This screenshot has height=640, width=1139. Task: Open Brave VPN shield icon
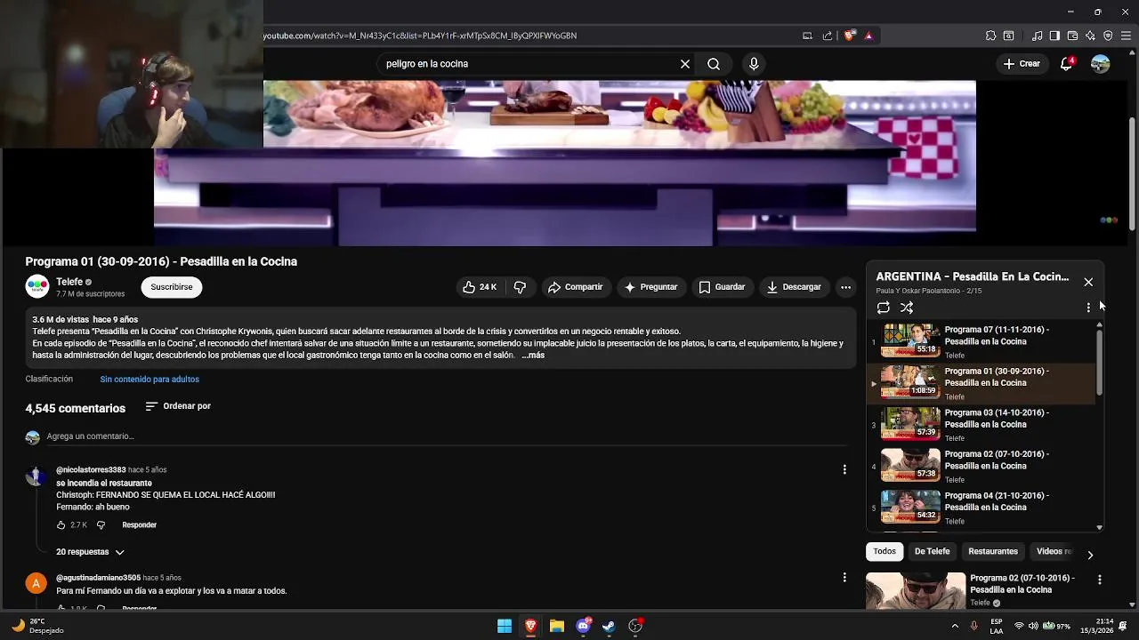1108,36
